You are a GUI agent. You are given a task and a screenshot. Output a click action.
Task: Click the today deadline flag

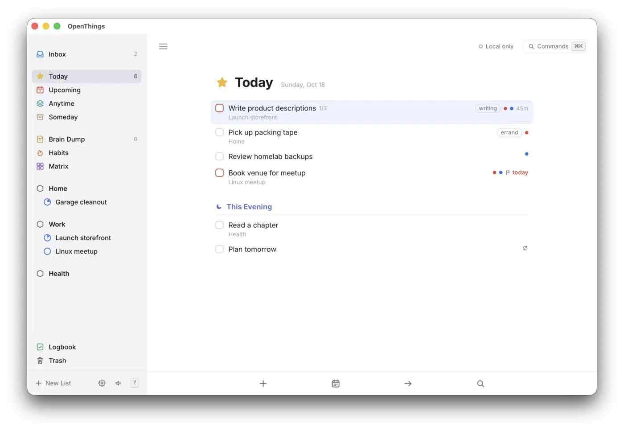[x=517, y=172]
